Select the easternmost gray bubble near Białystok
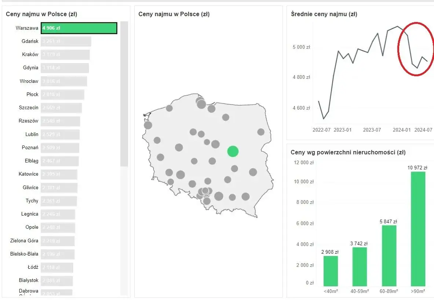 point(261,132)
